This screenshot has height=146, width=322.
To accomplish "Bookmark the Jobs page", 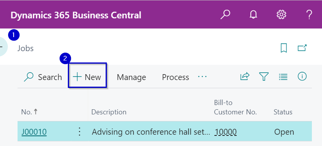I will click(x=283, y=48).
